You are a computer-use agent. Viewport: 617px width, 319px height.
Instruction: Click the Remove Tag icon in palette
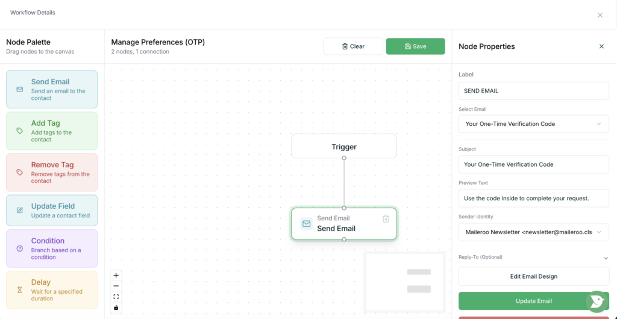click(20, 172)
